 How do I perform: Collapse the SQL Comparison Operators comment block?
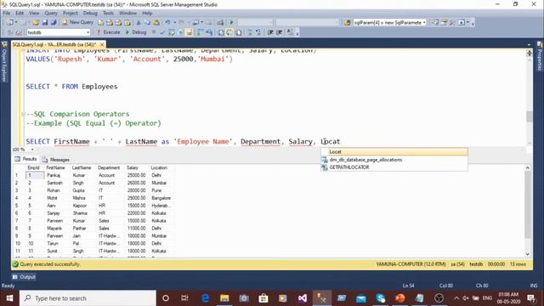pyautogui.click(x=23, y=114)
